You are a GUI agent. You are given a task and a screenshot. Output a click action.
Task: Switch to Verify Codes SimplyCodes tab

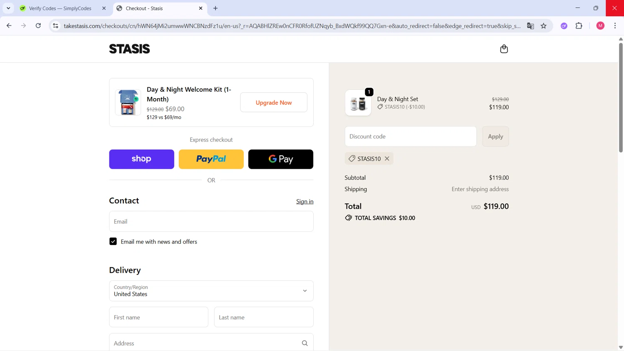[61, 8]
